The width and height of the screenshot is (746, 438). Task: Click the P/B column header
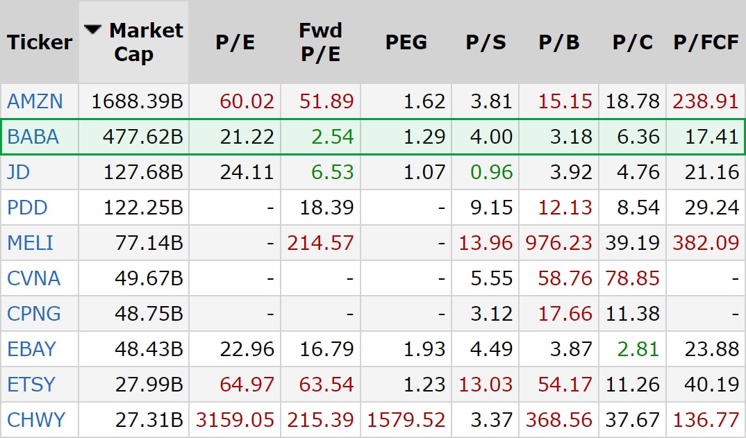coord(558,42)
